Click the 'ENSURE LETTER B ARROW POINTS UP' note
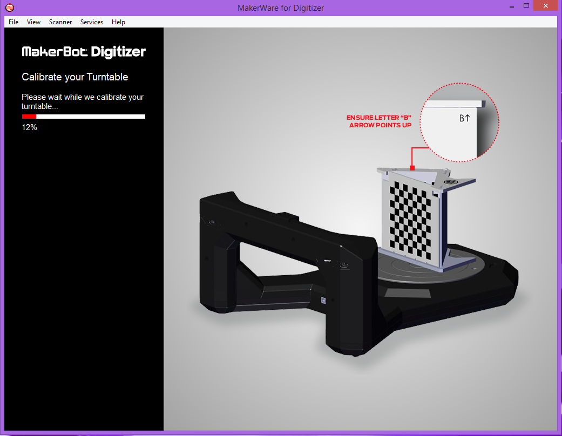 [x=379, y=121]
